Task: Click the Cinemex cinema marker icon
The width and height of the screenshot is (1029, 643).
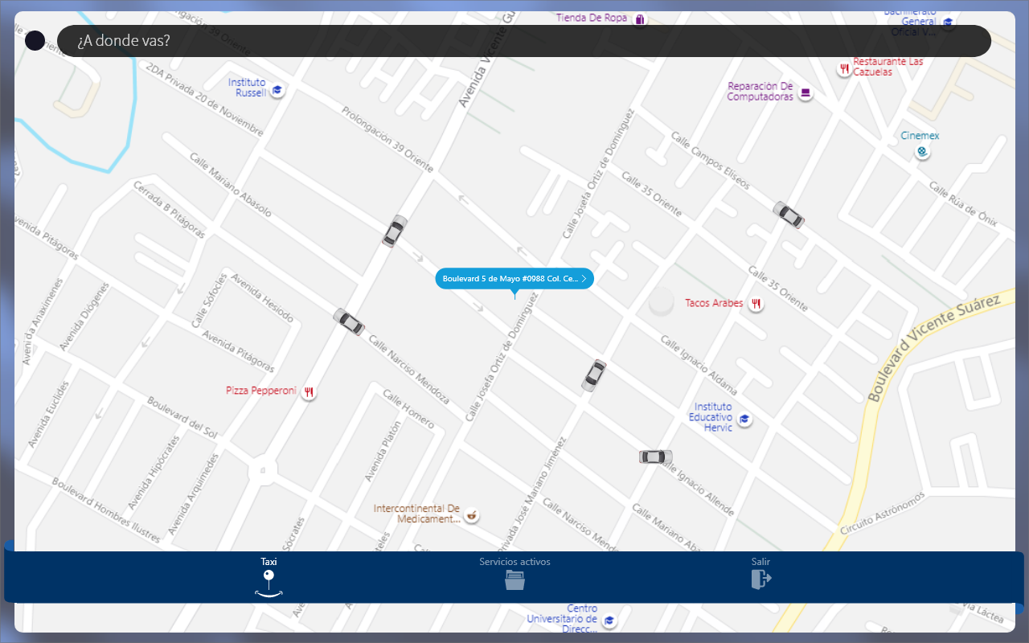Action: 923,151
